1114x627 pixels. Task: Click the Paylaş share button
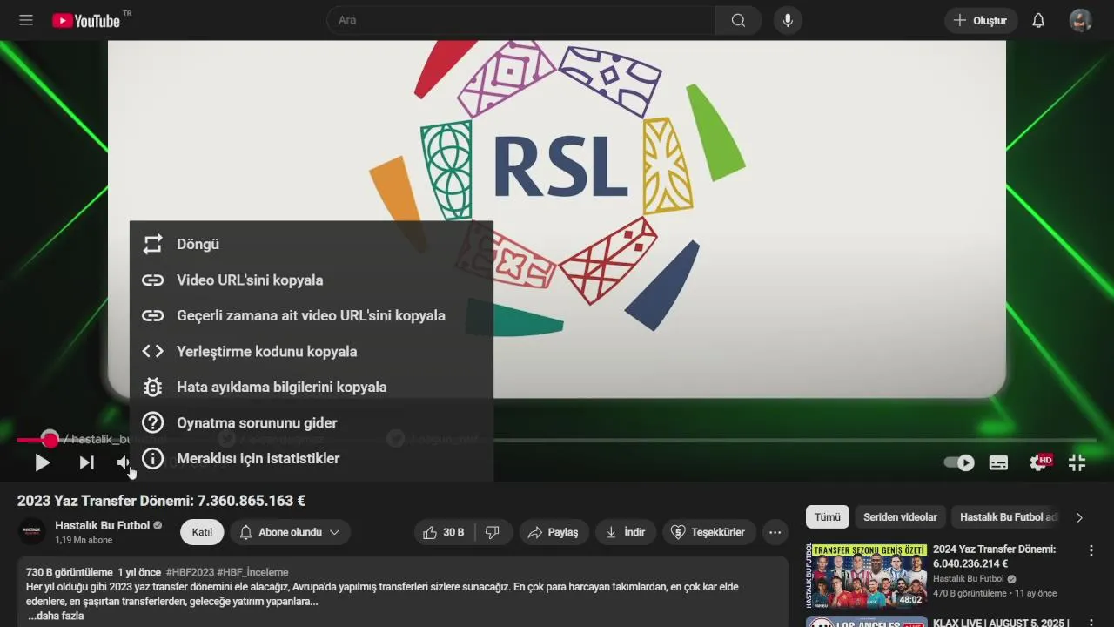click(554, 532)
